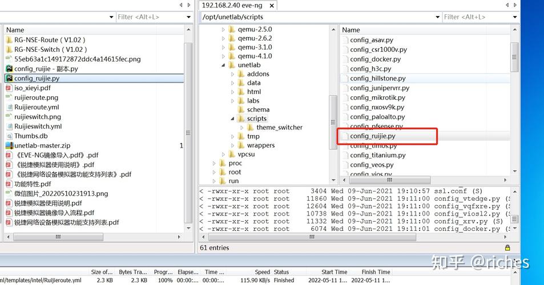Open local path dropdown arrow

(111, 17)
